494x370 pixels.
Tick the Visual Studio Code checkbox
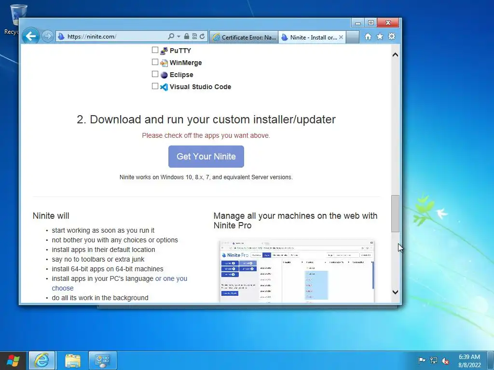point(155,86)
